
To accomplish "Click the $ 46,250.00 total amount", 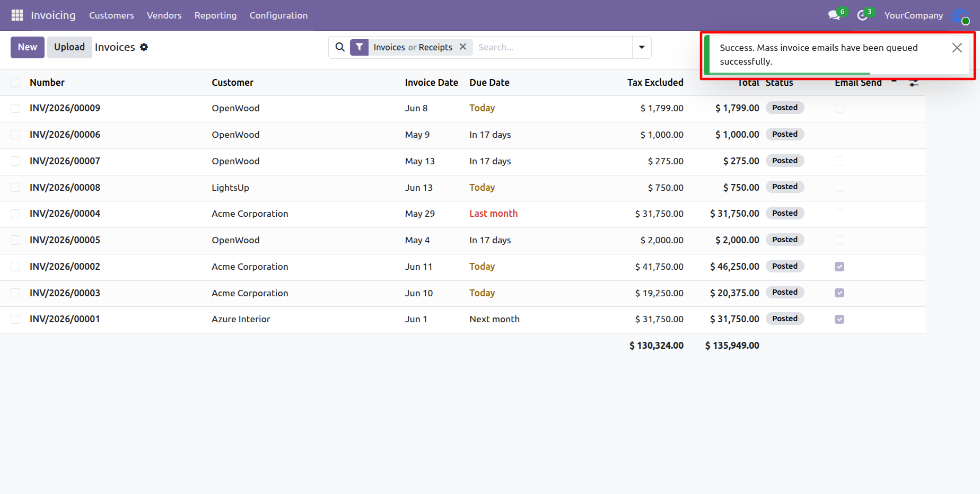I will coord(734,267).
